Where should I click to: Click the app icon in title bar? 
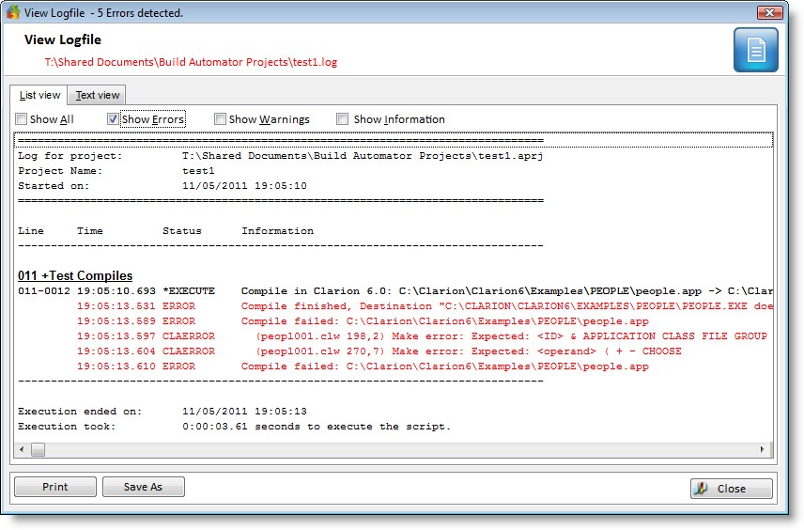(13, 12)
